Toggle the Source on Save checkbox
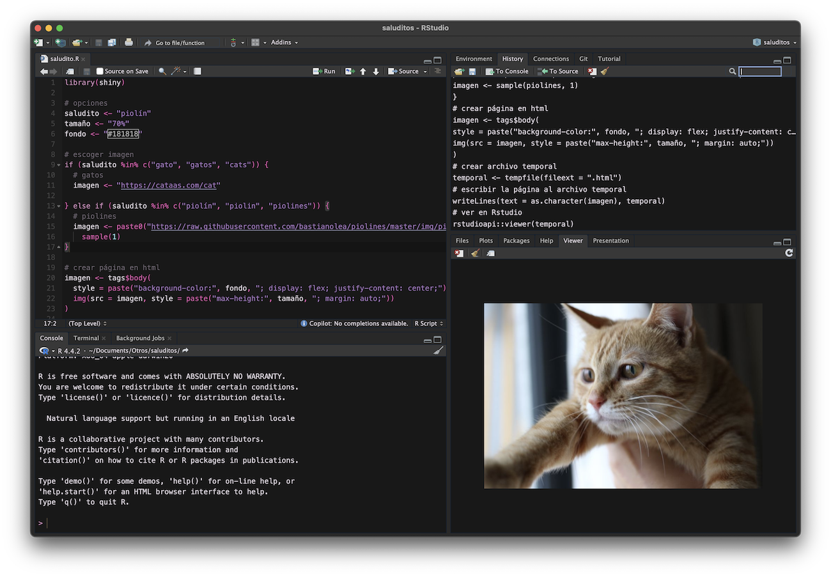 [x=100, y=72]
